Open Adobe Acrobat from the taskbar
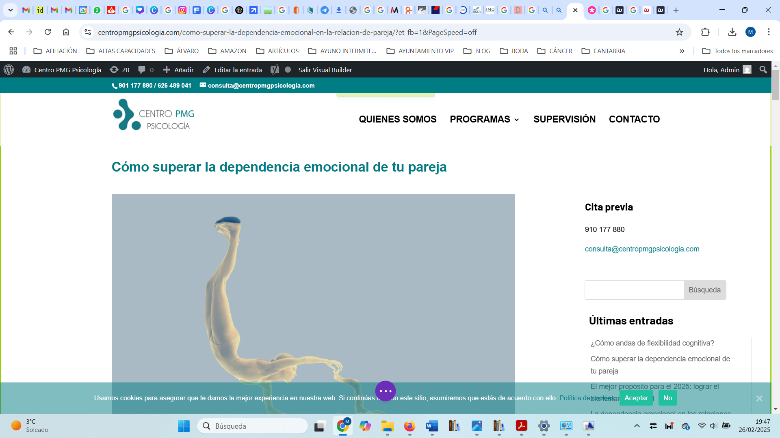 click(521, 426)
